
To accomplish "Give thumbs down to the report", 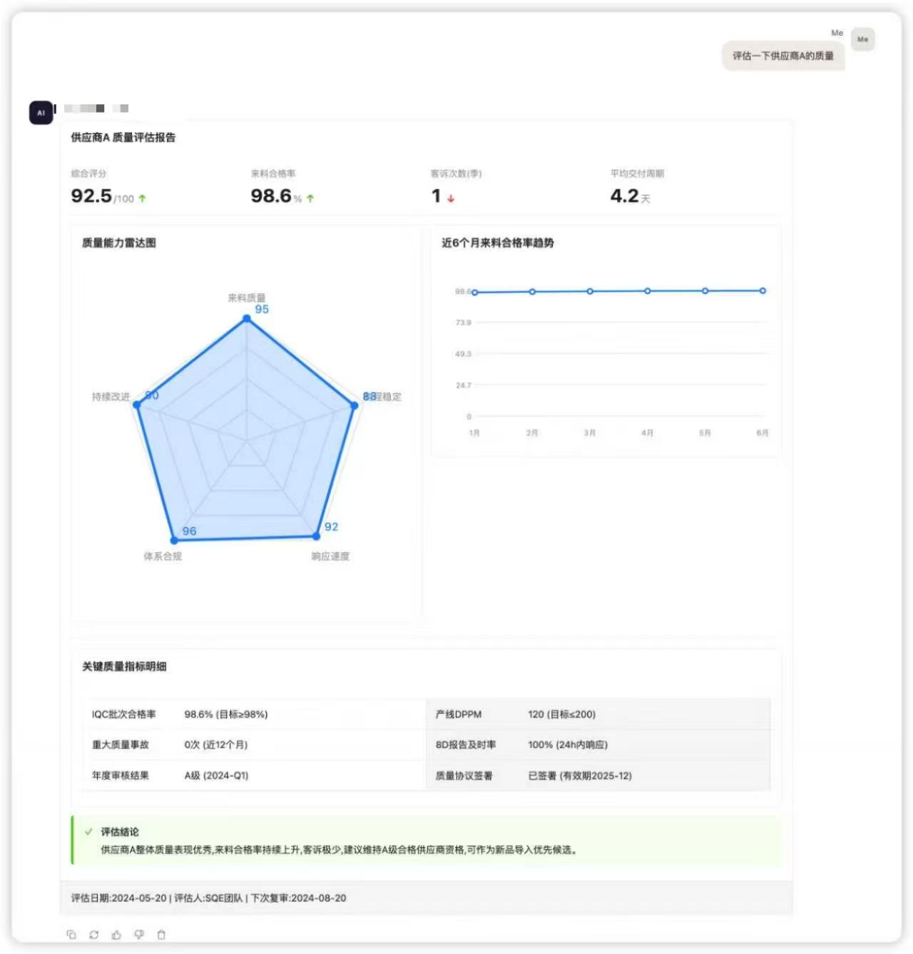I will click(139, 934).
